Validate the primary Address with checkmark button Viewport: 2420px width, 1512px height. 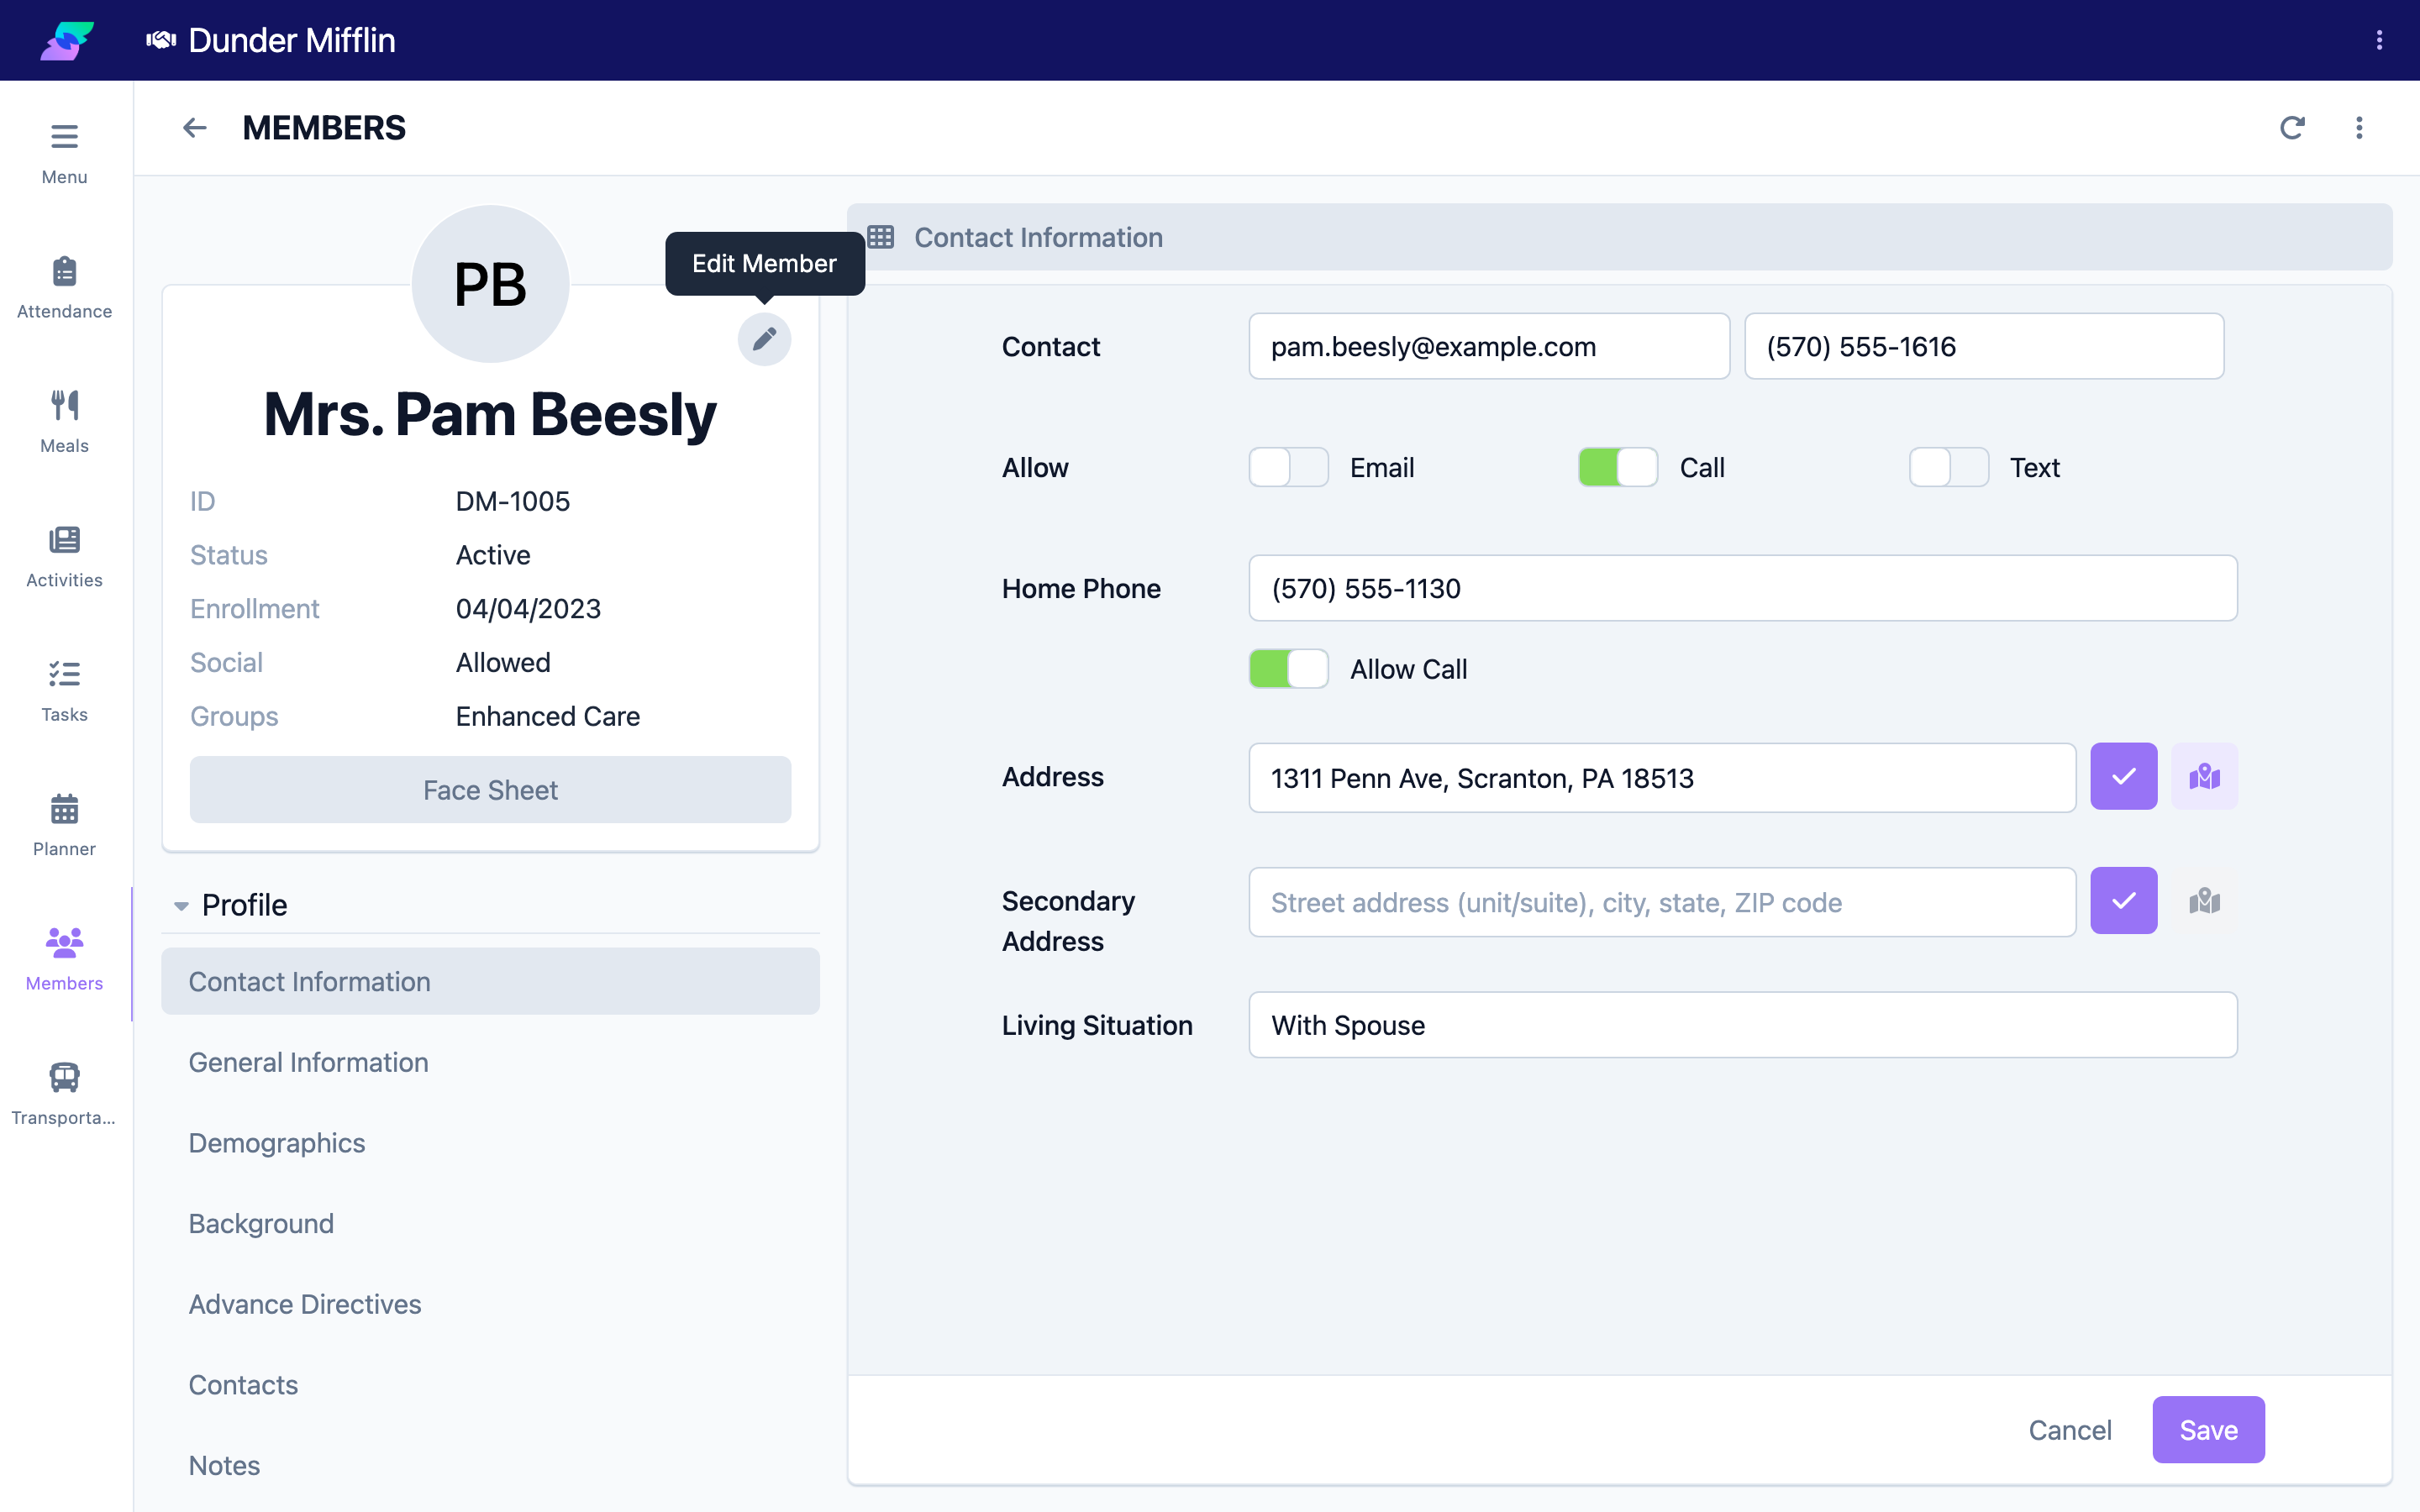(x=2124, y=777)
